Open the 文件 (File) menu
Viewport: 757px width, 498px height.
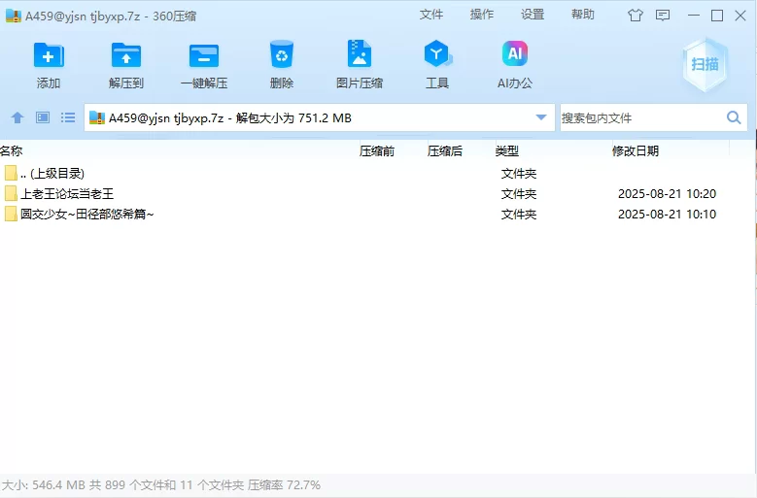[431, 15]
